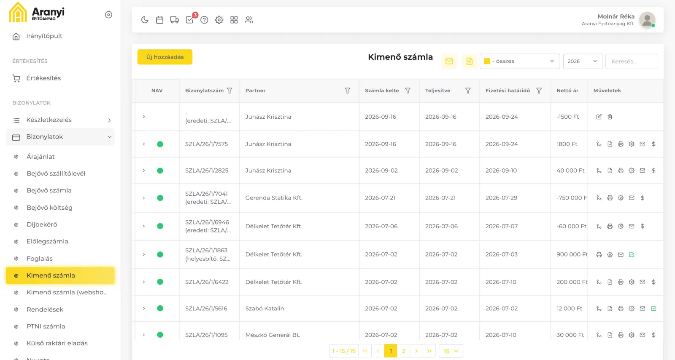This screenshot has width=675, height=360.
Task: Click the yellow document icon beside the title
Action: tap(470, 61)
